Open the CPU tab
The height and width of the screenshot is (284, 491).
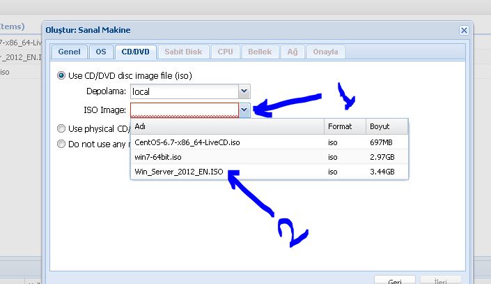coord(225,52)
